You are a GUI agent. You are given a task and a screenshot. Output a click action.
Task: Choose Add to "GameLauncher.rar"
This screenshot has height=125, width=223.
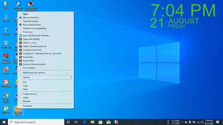coord(46,46)
